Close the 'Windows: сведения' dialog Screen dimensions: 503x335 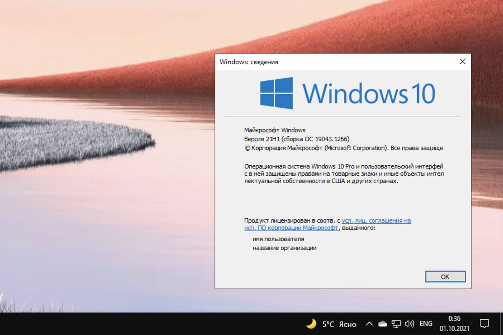(x=462, y=62)
